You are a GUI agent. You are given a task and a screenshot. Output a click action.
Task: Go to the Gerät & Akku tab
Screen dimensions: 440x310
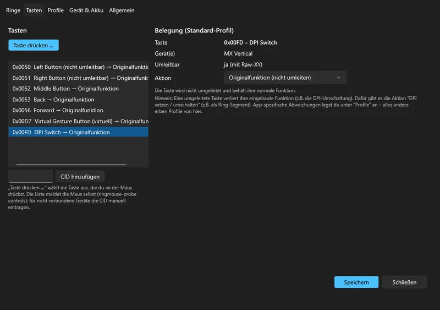(86, 10)
